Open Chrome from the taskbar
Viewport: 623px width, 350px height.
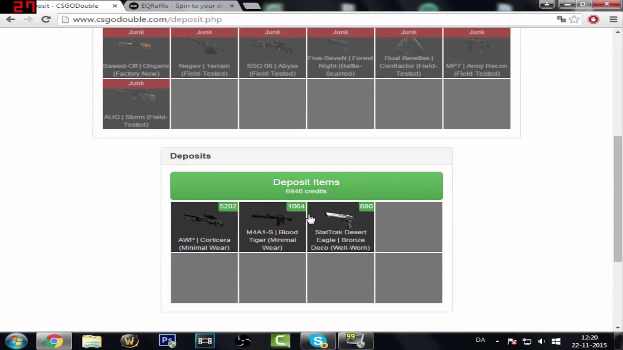(x=54, y=341)
